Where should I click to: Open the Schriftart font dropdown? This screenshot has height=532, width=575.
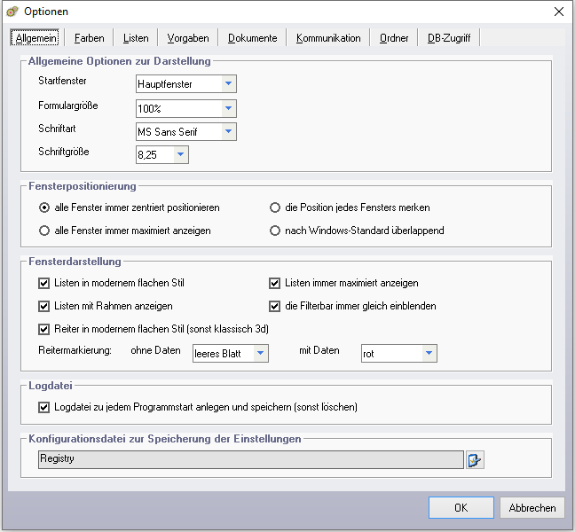pos(228,131)
